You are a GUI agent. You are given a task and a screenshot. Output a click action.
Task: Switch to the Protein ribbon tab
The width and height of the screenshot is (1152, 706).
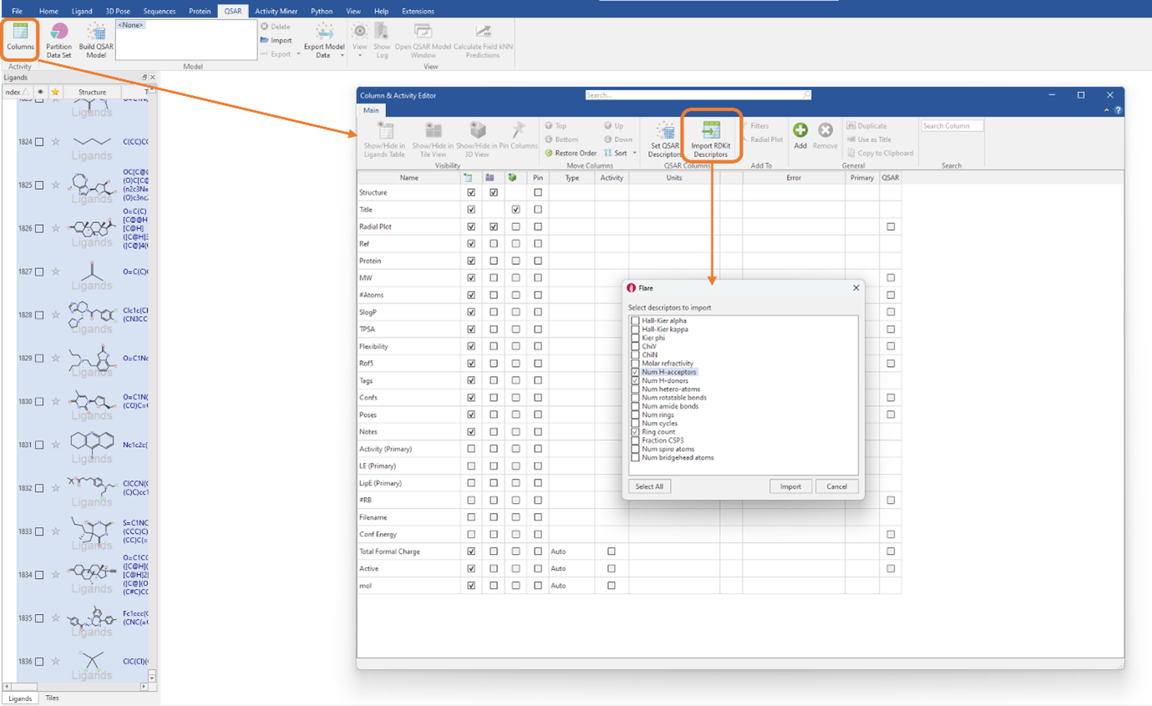tap(200, 11)
